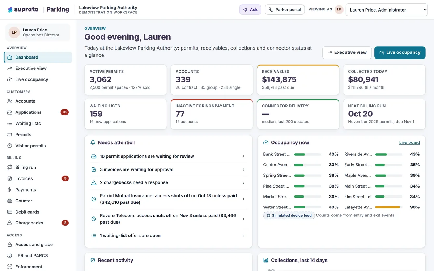
Task: Open the Access and grace lock icon
Action: click(x=10, y=245)
